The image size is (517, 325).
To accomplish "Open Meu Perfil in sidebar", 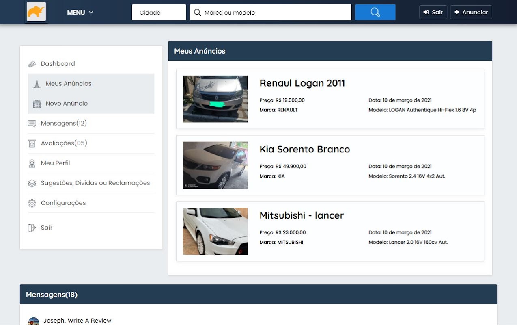I will coord(55,163).
